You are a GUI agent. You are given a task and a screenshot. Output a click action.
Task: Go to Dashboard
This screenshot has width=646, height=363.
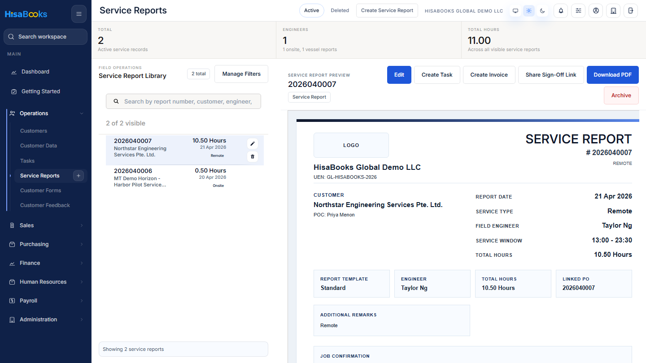coord(35,72)
